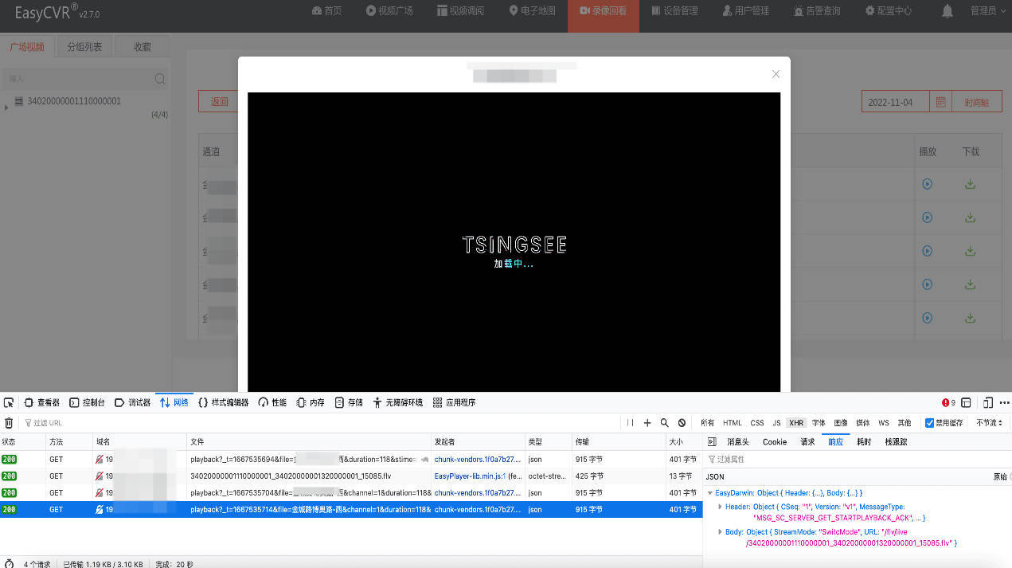Expand device node 34020000001110000001
The image size is (1012, 568).
click(x=6, y=107)
